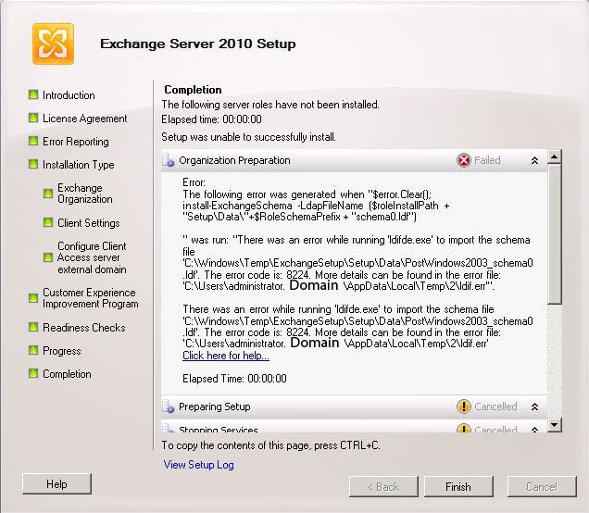
Task: Select the Readiness Checks step label
Action: coord(83,328)
